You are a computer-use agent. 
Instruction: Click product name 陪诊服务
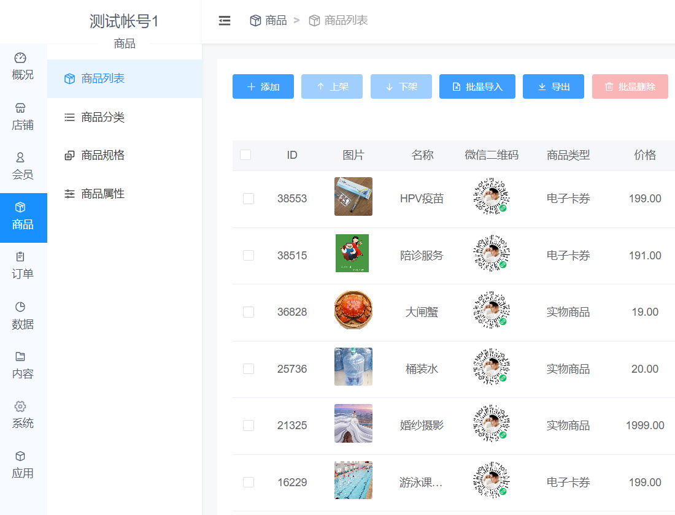[x=422, y=255]
